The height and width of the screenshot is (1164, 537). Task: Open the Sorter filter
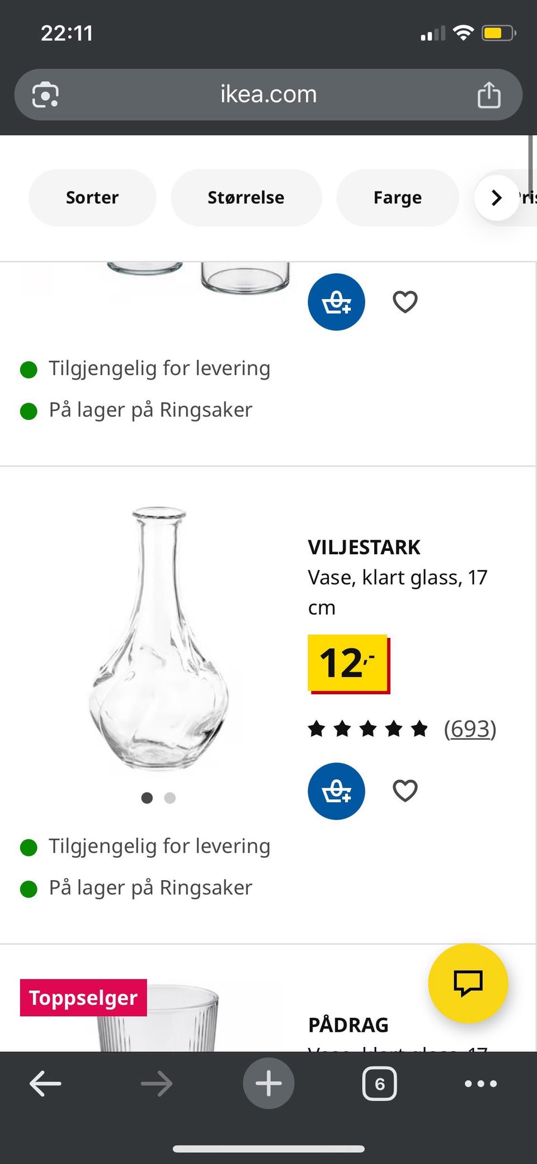(x=92, y=197)
